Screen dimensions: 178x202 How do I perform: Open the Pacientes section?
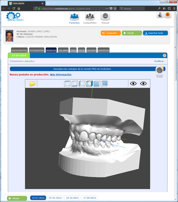74,18
